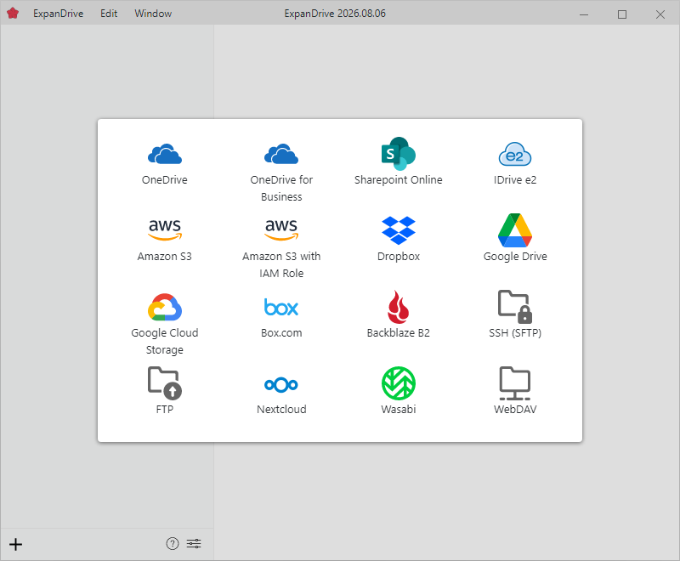The width and height of the screenshot is (680, 561).
Task: Add a new drive with plus icon
Action: [15, 544]
